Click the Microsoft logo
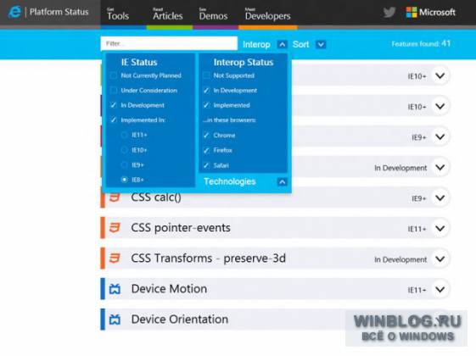476x356 pixels. tap(430, 13)
